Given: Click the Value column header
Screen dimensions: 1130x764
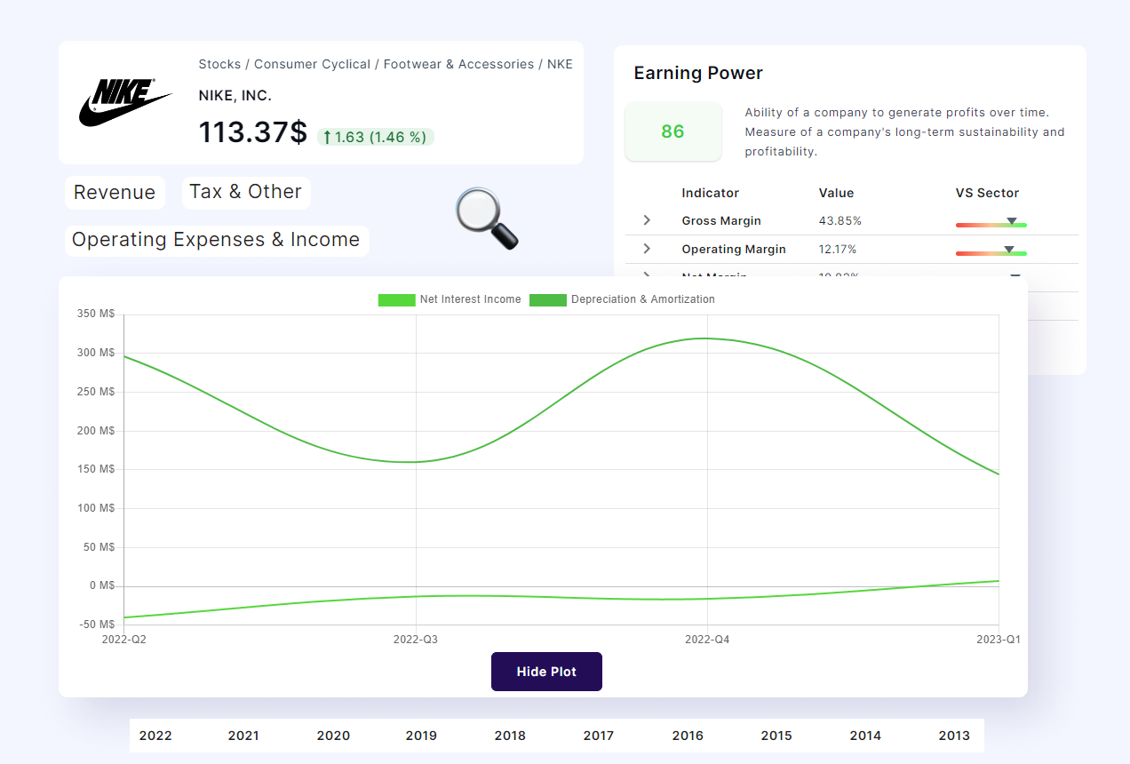Looking at the screenshot, I should (x=836, y=193).
